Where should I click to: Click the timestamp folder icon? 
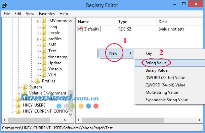pos(44,57)
